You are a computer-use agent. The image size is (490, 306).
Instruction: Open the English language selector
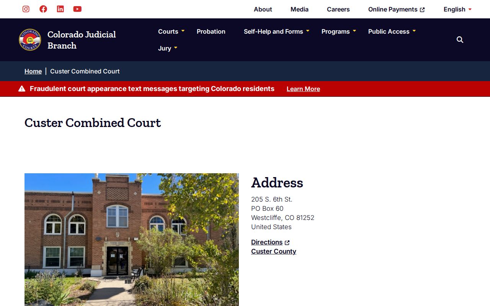coord(457,9)
